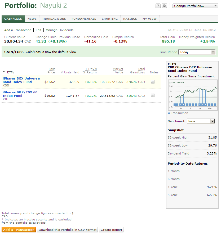Click the 1 Year return 9.21%

point(212,187)
